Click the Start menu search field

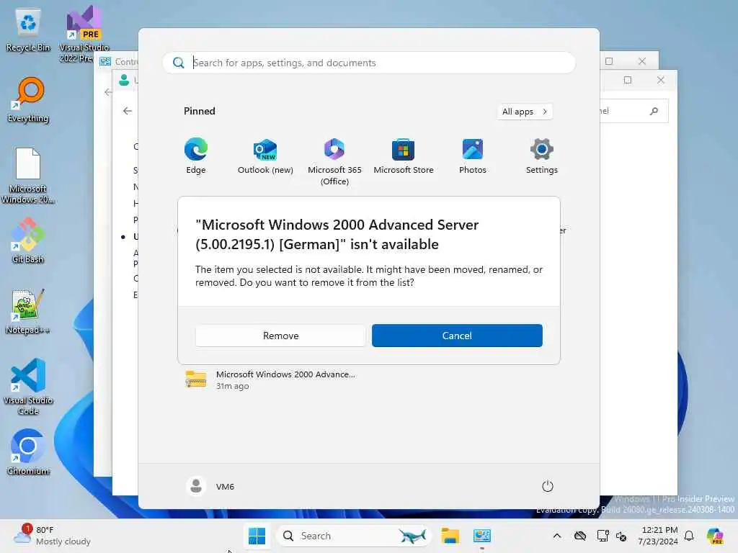click(x=368, y=63)
